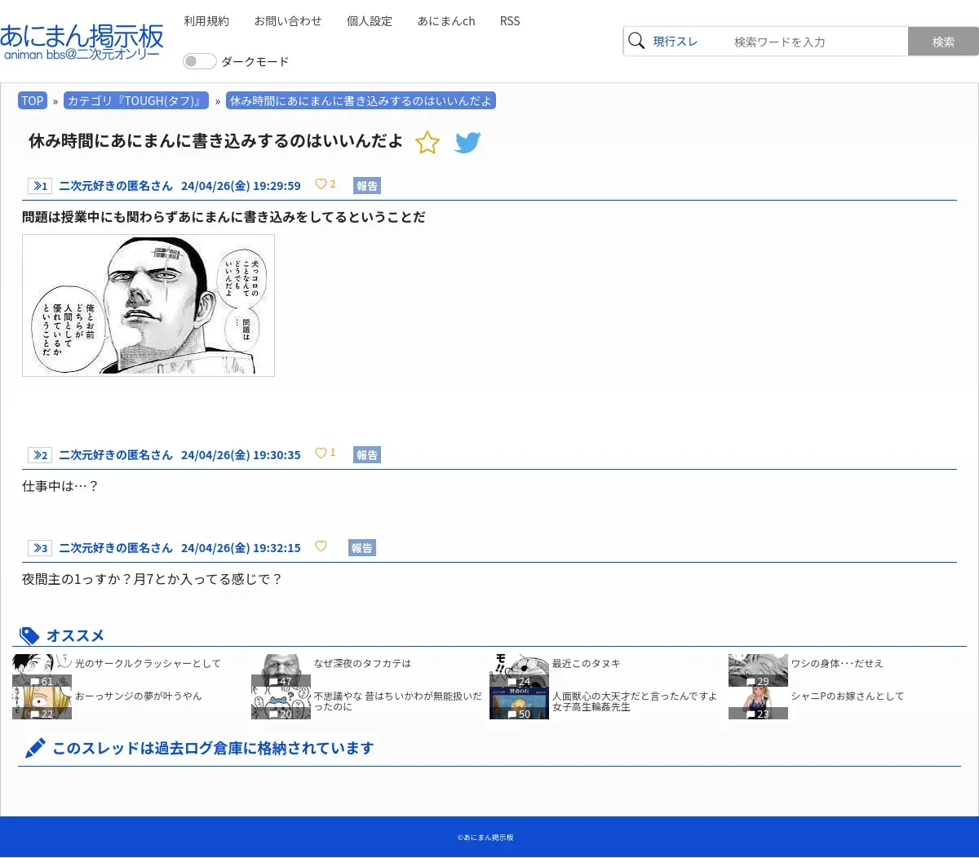Like post 2 with the heart icon

[x=321, y=453]
